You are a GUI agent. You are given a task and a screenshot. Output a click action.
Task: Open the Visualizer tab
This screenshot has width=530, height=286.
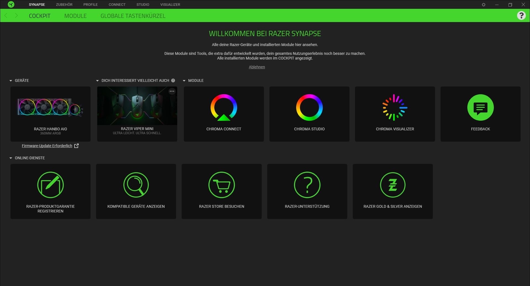(x=170, y=4)
